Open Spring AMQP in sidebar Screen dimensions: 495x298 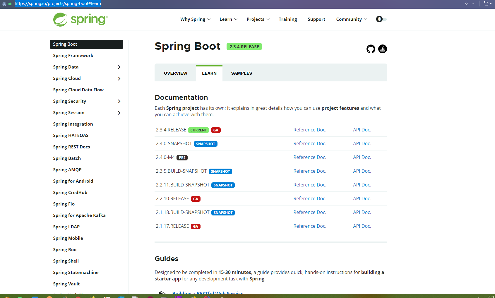[67, 170]
